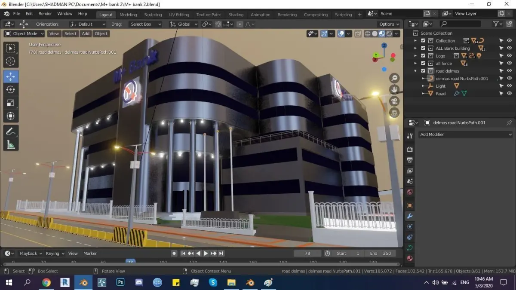Viewport: 516px width, 290px height.
Task: Open the Material properties tab
Action: click(410, 258)
